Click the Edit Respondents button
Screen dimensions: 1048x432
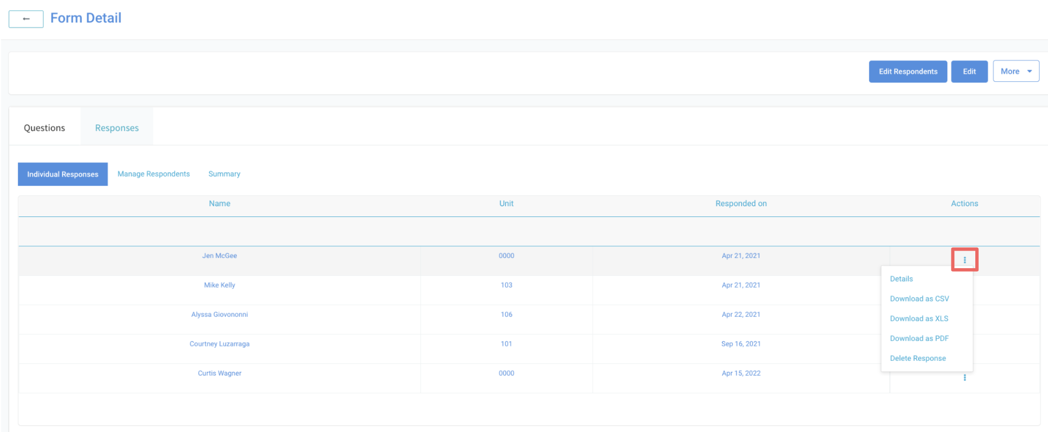907,71
